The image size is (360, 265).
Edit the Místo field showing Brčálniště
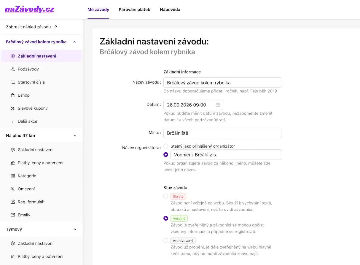click(222, 133)
